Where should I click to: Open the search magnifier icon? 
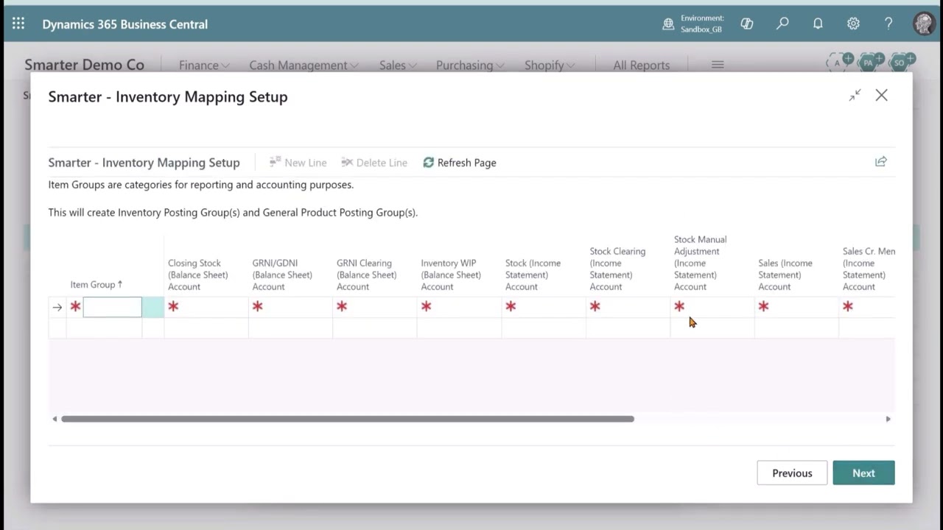782,24
